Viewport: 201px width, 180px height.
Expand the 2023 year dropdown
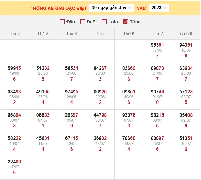[x=159, y=8]
